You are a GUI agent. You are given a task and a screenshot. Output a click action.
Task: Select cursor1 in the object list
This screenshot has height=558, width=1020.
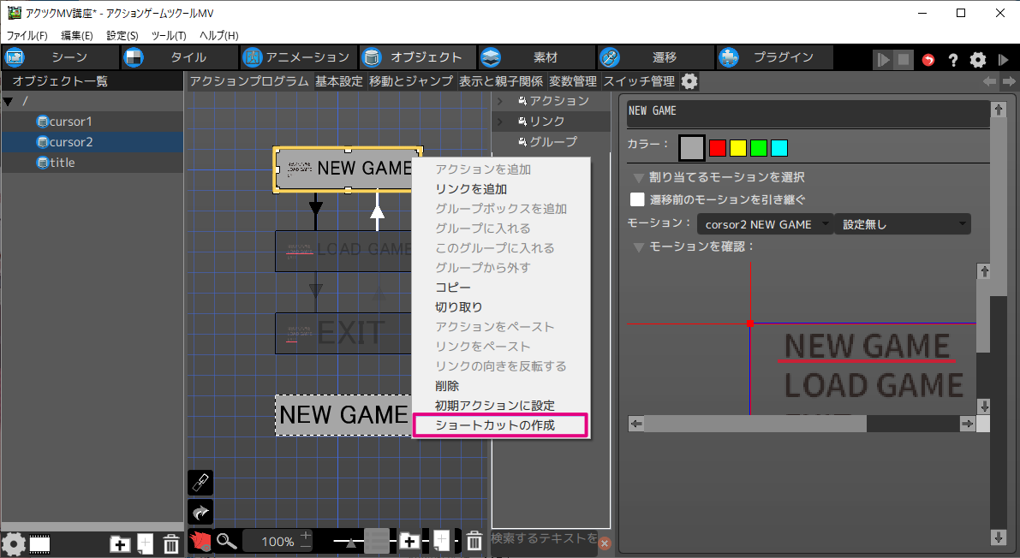click(x=70, y=122)
